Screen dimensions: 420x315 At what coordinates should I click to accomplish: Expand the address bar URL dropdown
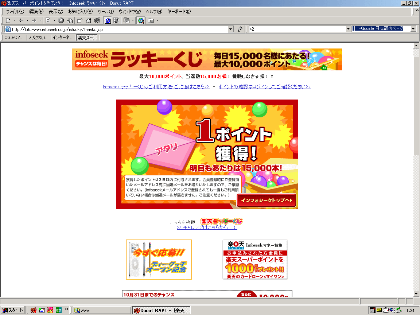(231, 29)
